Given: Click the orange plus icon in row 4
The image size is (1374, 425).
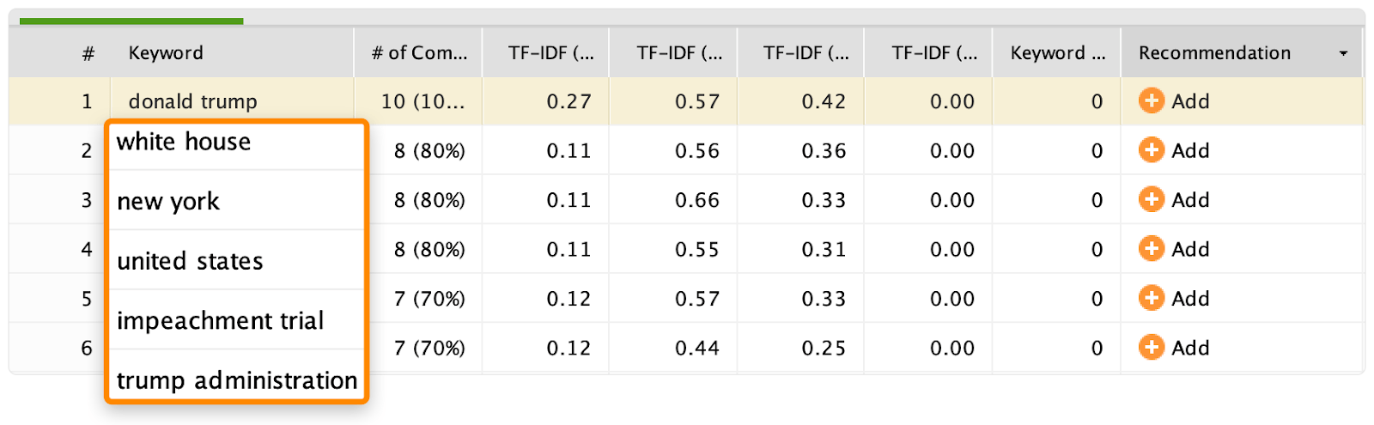Looking at the screenshot, I should point(1151,249).
